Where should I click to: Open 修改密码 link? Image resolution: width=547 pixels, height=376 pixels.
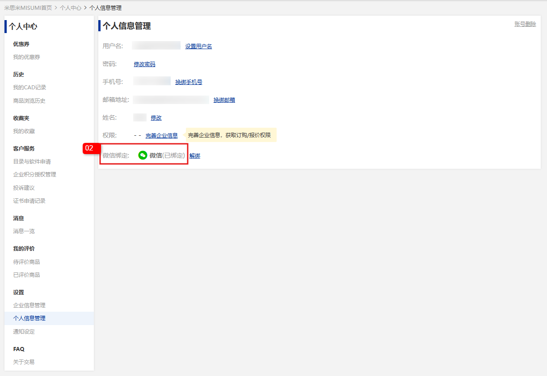click(144, 64)
